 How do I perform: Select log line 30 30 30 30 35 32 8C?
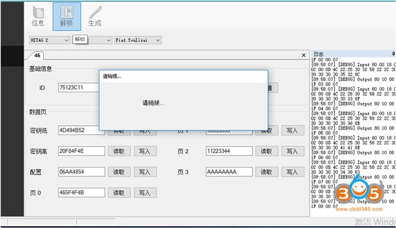click(x=335, y=74)
